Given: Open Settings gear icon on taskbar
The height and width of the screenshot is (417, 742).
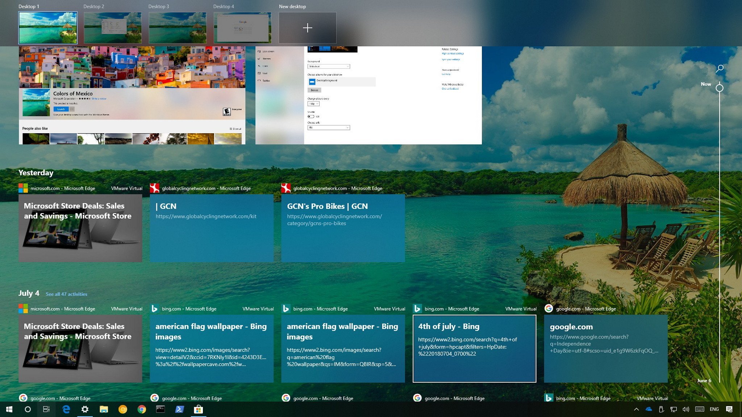Looking at the screenshot, I should [x=84, y=409].
